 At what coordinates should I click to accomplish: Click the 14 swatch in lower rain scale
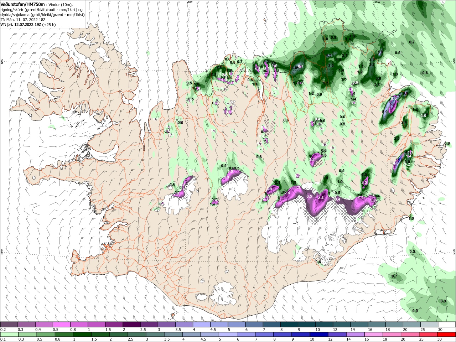point(356,335)
